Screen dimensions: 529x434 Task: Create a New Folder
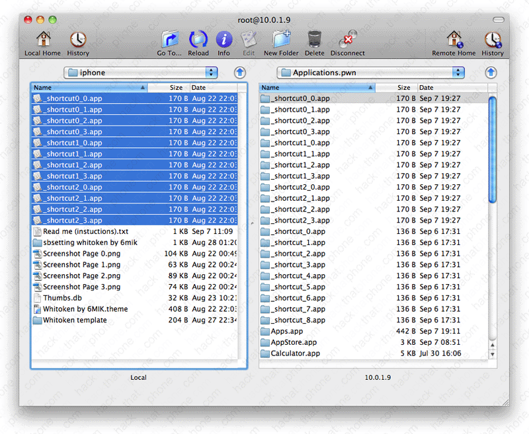281,40
